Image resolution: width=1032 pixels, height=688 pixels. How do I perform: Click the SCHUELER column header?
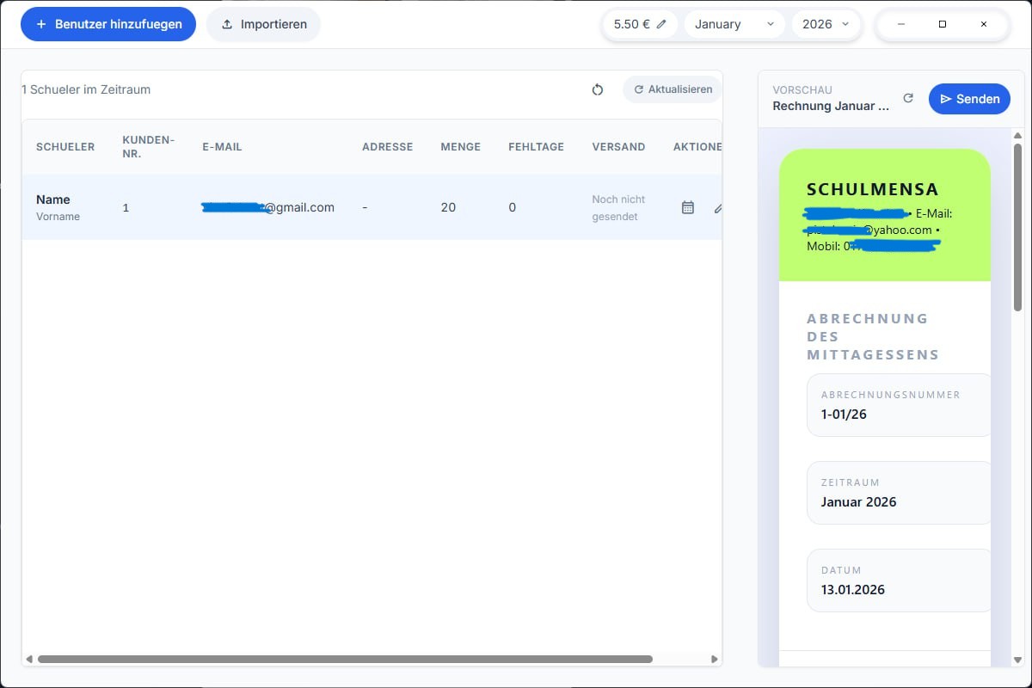[x=65, y=147]
